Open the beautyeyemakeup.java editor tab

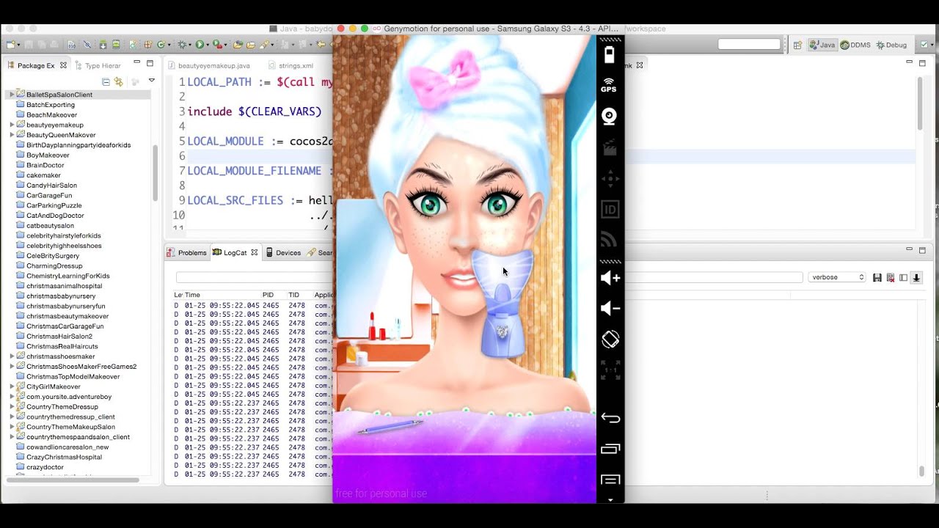click(209, 65)
